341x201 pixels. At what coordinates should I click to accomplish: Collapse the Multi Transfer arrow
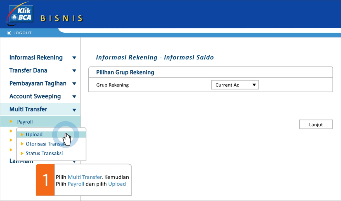[74, 110]
